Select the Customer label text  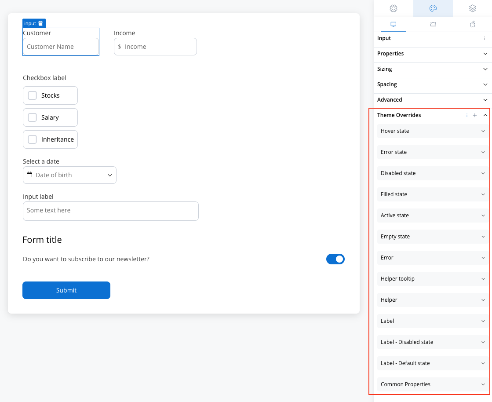(x=37, y=33)
